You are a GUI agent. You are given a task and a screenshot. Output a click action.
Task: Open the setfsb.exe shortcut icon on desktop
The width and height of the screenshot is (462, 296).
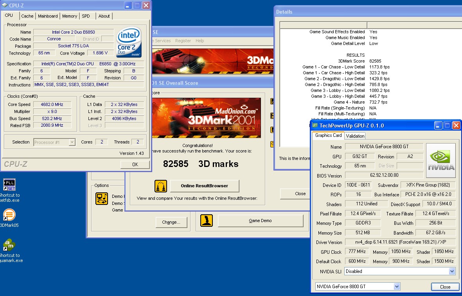click(x=9, y=185)
